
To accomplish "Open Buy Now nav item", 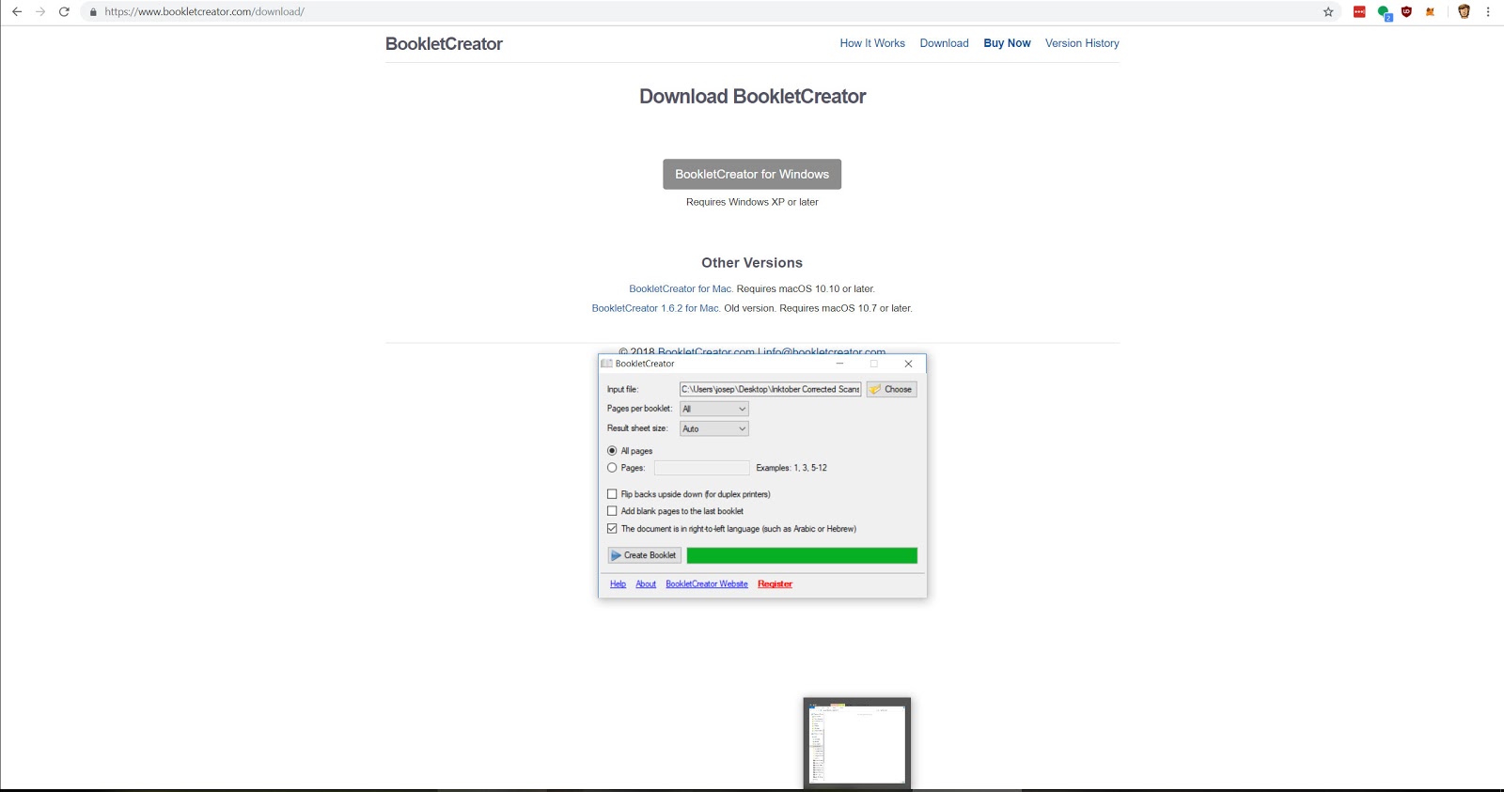I will point(1007,43).
